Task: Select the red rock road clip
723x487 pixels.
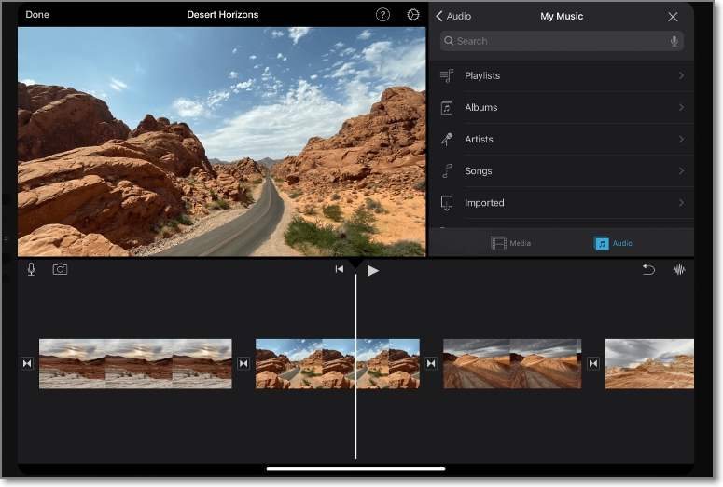Action: point(338,364)
